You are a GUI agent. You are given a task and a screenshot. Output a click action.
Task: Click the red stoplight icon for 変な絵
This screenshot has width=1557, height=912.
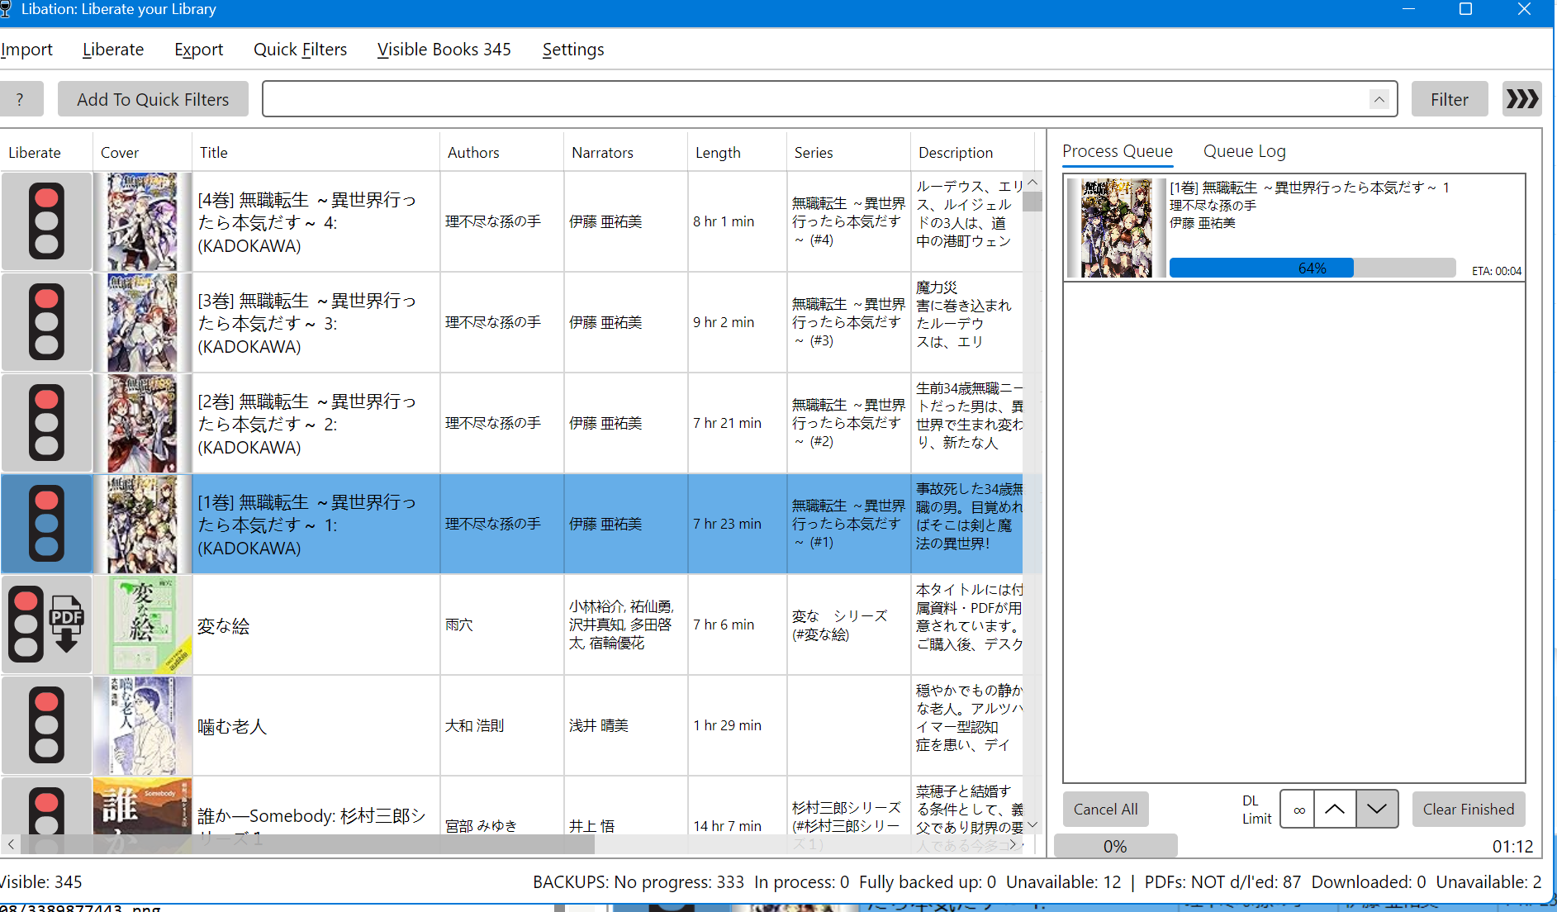coord(26,625)
